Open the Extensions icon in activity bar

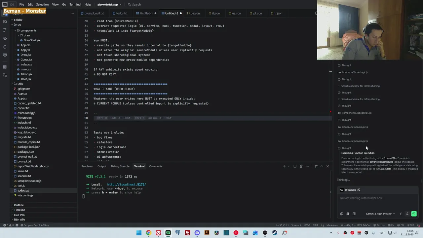(x=5, y=67)
